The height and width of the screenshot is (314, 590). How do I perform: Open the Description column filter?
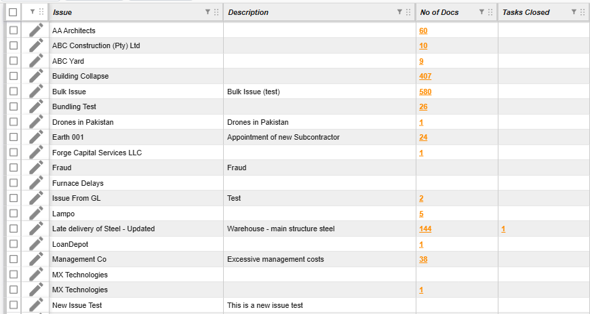pos(399,12)
